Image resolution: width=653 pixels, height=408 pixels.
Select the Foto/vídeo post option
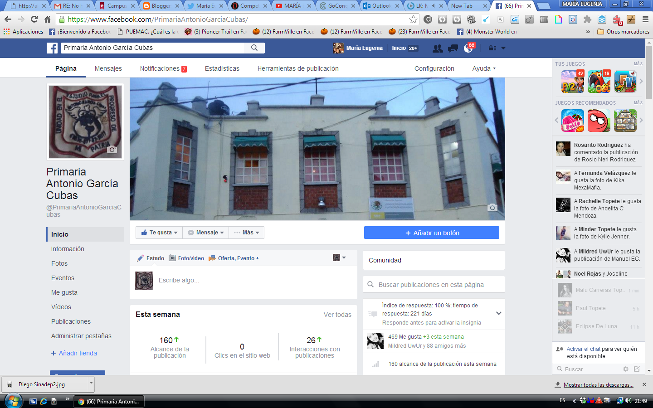coord(186,258)
